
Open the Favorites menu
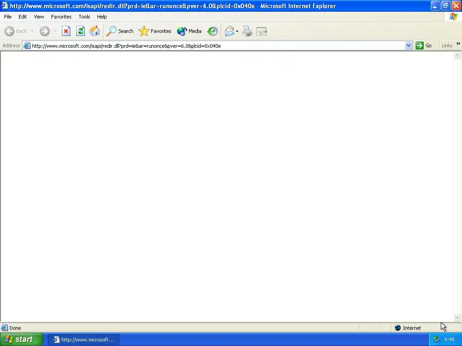(61, 17)
